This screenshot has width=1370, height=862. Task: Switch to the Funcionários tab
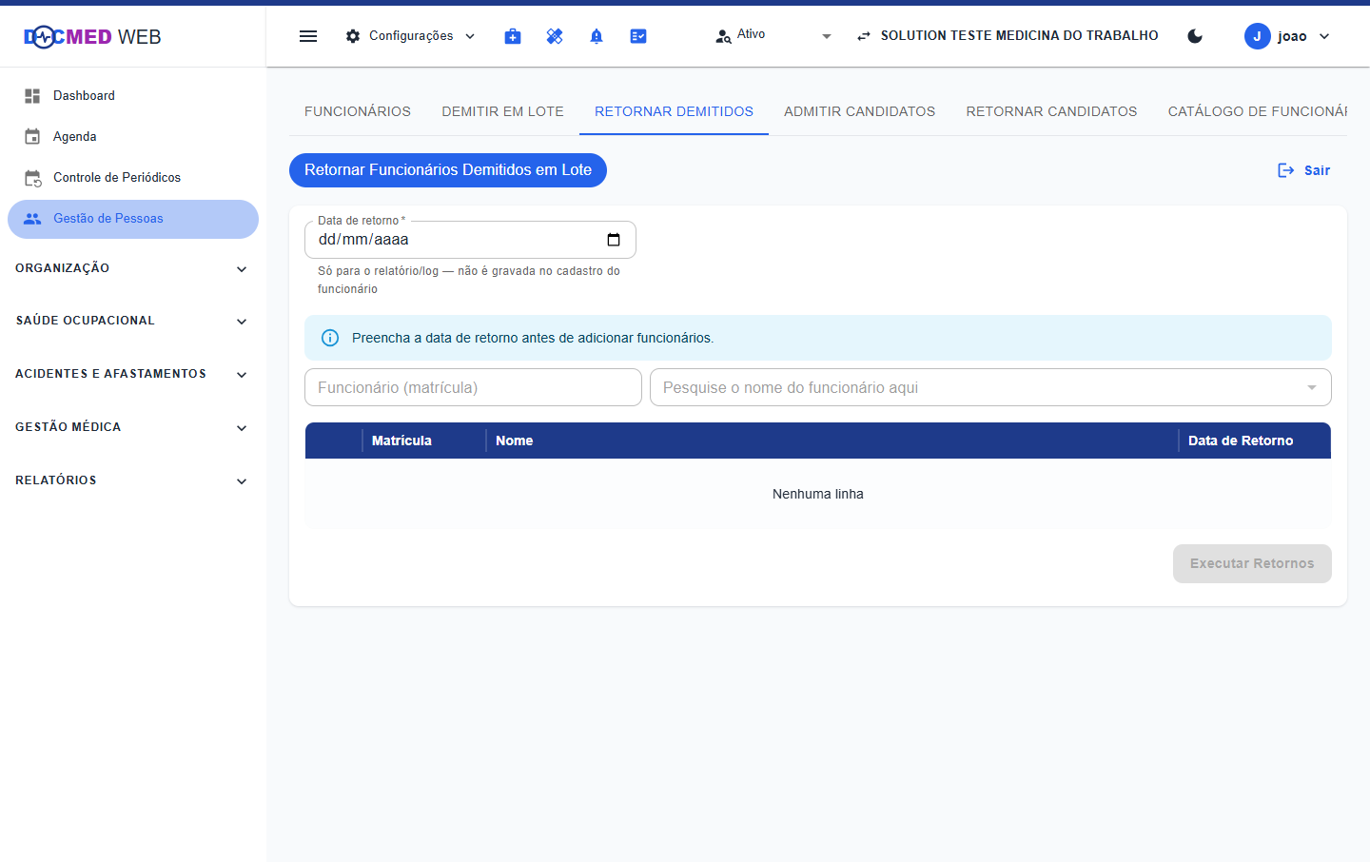click(358, 111)
